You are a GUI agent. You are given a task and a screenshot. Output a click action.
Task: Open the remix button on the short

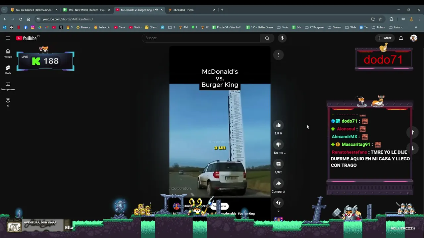click(x=279, y=203)
